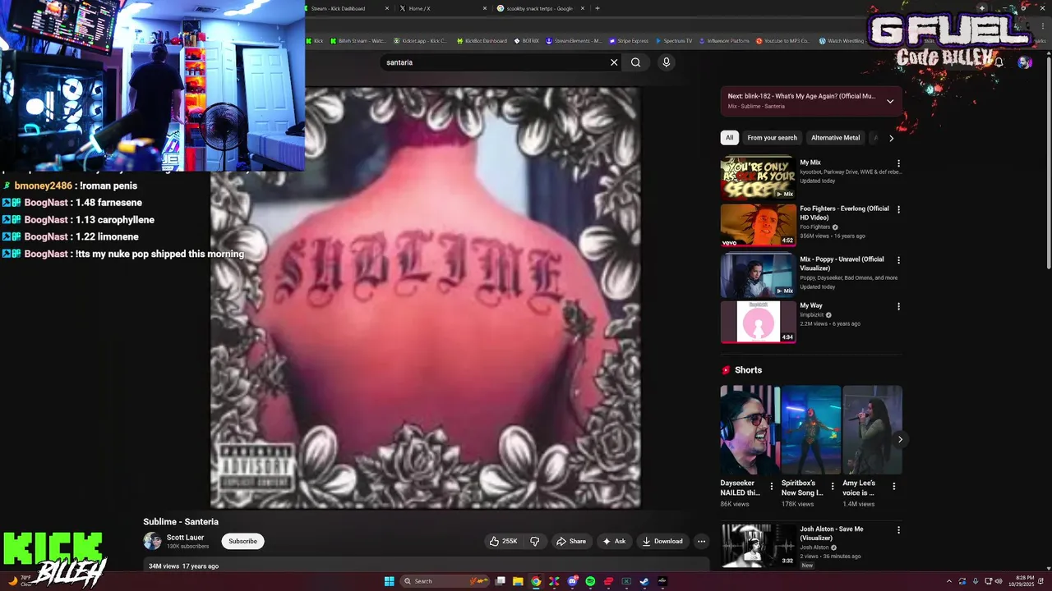Screen dimensions: 1052x591
Task: Show more filter chips with the arrow
Action: click(891, 138)
